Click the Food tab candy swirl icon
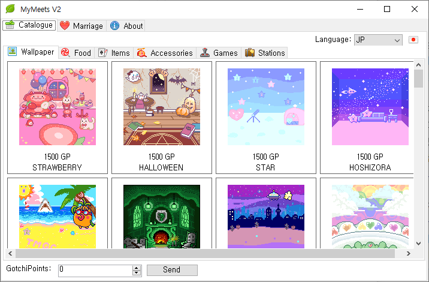The image size is (429, 282). pos(65,52)
